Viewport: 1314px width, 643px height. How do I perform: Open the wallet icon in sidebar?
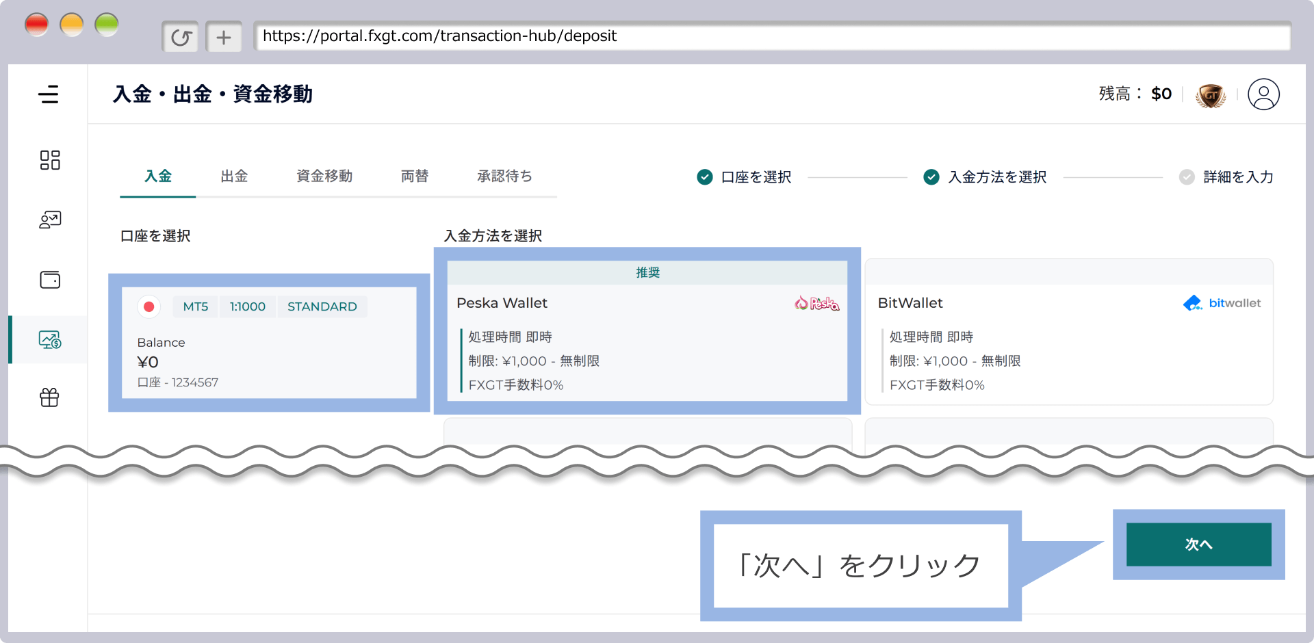click(50, 280)
